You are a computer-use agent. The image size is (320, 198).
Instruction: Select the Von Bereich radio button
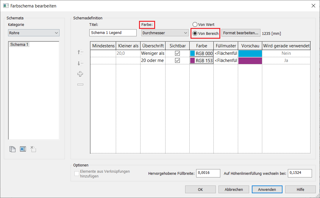(x=195, y=33)
